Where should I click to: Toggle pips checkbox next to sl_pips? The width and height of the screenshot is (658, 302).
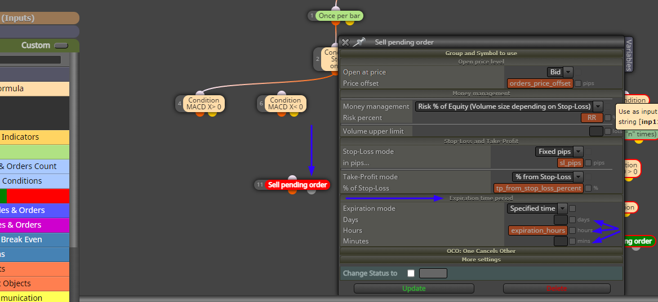[588, 163]
